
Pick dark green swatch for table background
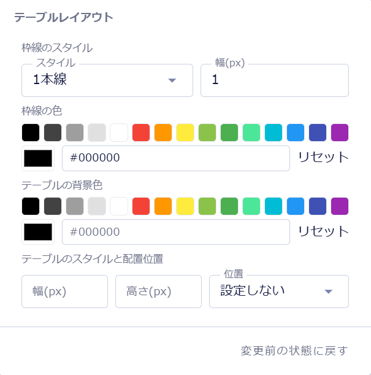[x=229, y=206]
